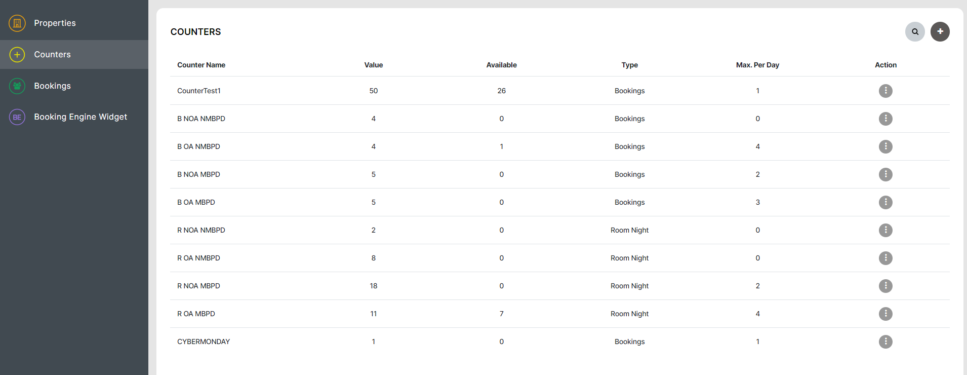Viewport: 967px width, 375px height.
Task: Click max per day 3 for B OA MBPD
Action: pyautogui.click(x=757, y=202)
